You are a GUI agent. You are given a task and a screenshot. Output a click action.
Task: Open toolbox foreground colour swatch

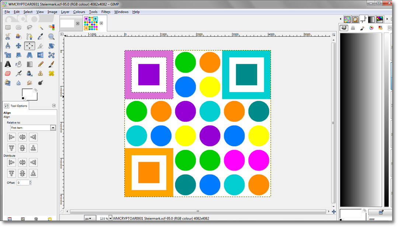(27, 93)
